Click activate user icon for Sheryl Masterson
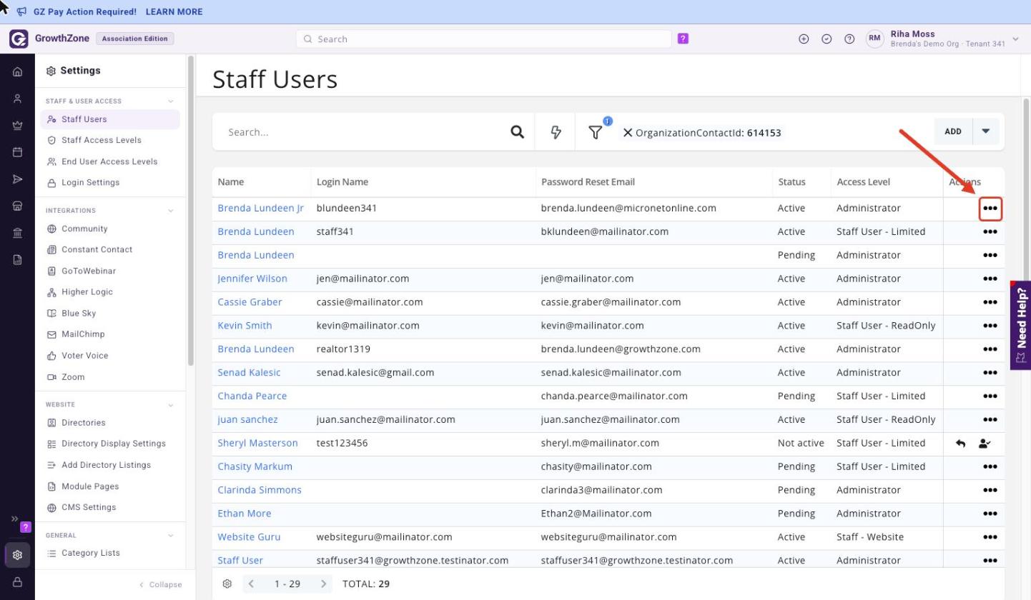 [985, 443]
